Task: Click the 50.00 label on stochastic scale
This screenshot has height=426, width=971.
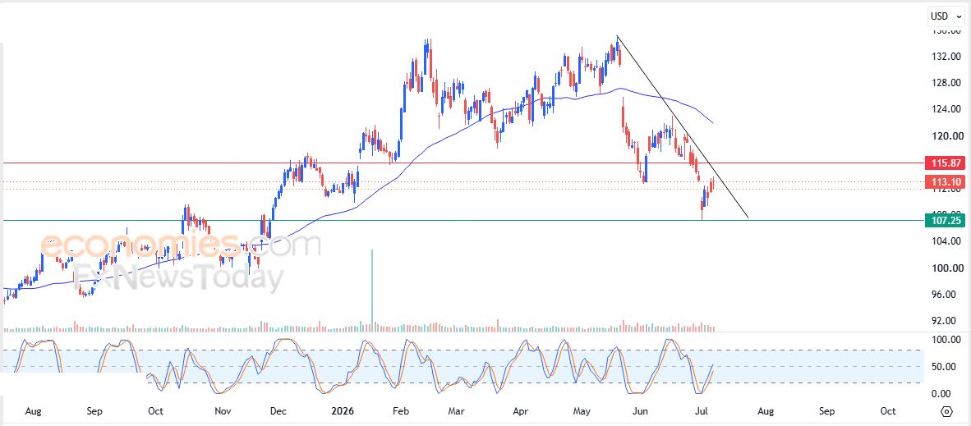Action: coord(948,367)
